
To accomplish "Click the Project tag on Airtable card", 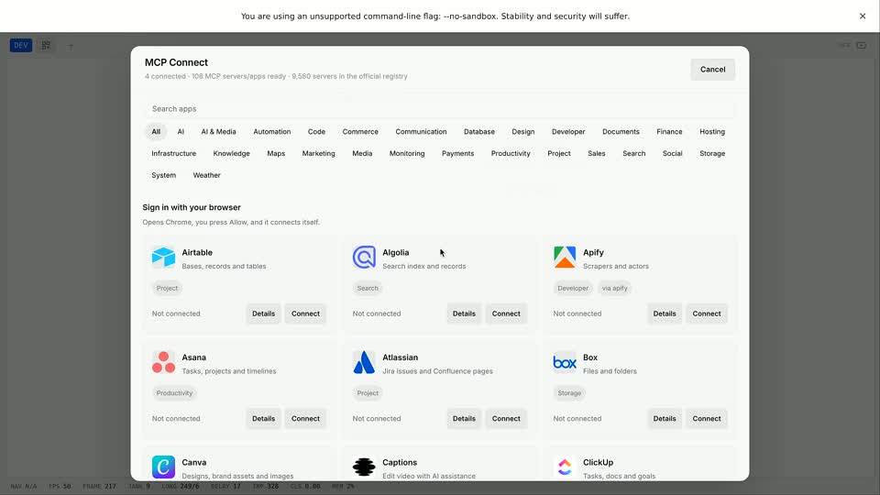I will click(167, 289).
